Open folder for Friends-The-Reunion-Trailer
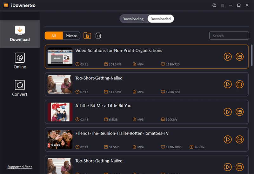The image size is (254, 174). click(x=239, y=139)
